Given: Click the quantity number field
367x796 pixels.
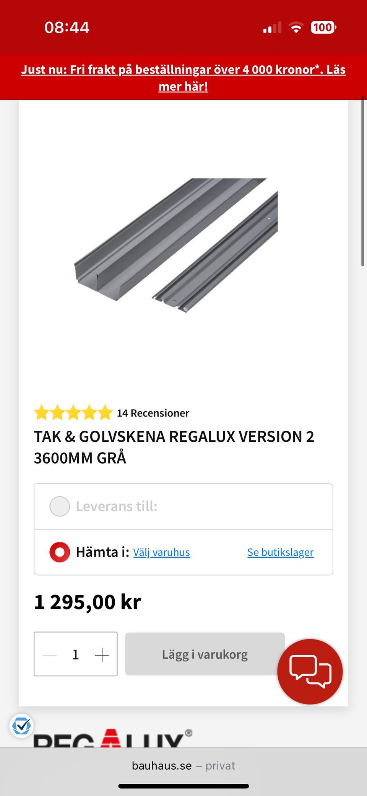Looking at the screenshot, I should 76,655.
